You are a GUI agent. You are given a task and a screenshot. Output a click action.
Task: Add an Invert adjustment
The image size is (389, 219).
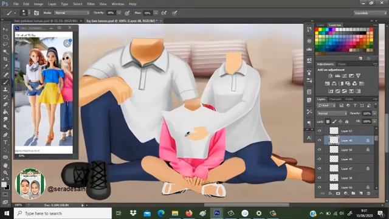pos(331,91)
